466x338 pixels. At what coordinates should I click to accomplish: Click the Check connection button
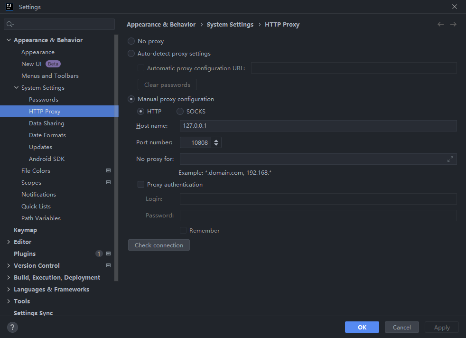(158, 245)
